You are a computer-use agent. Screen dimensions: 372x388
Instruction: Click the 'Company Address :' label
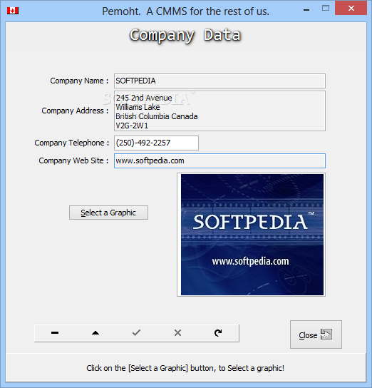coord(75,111)
